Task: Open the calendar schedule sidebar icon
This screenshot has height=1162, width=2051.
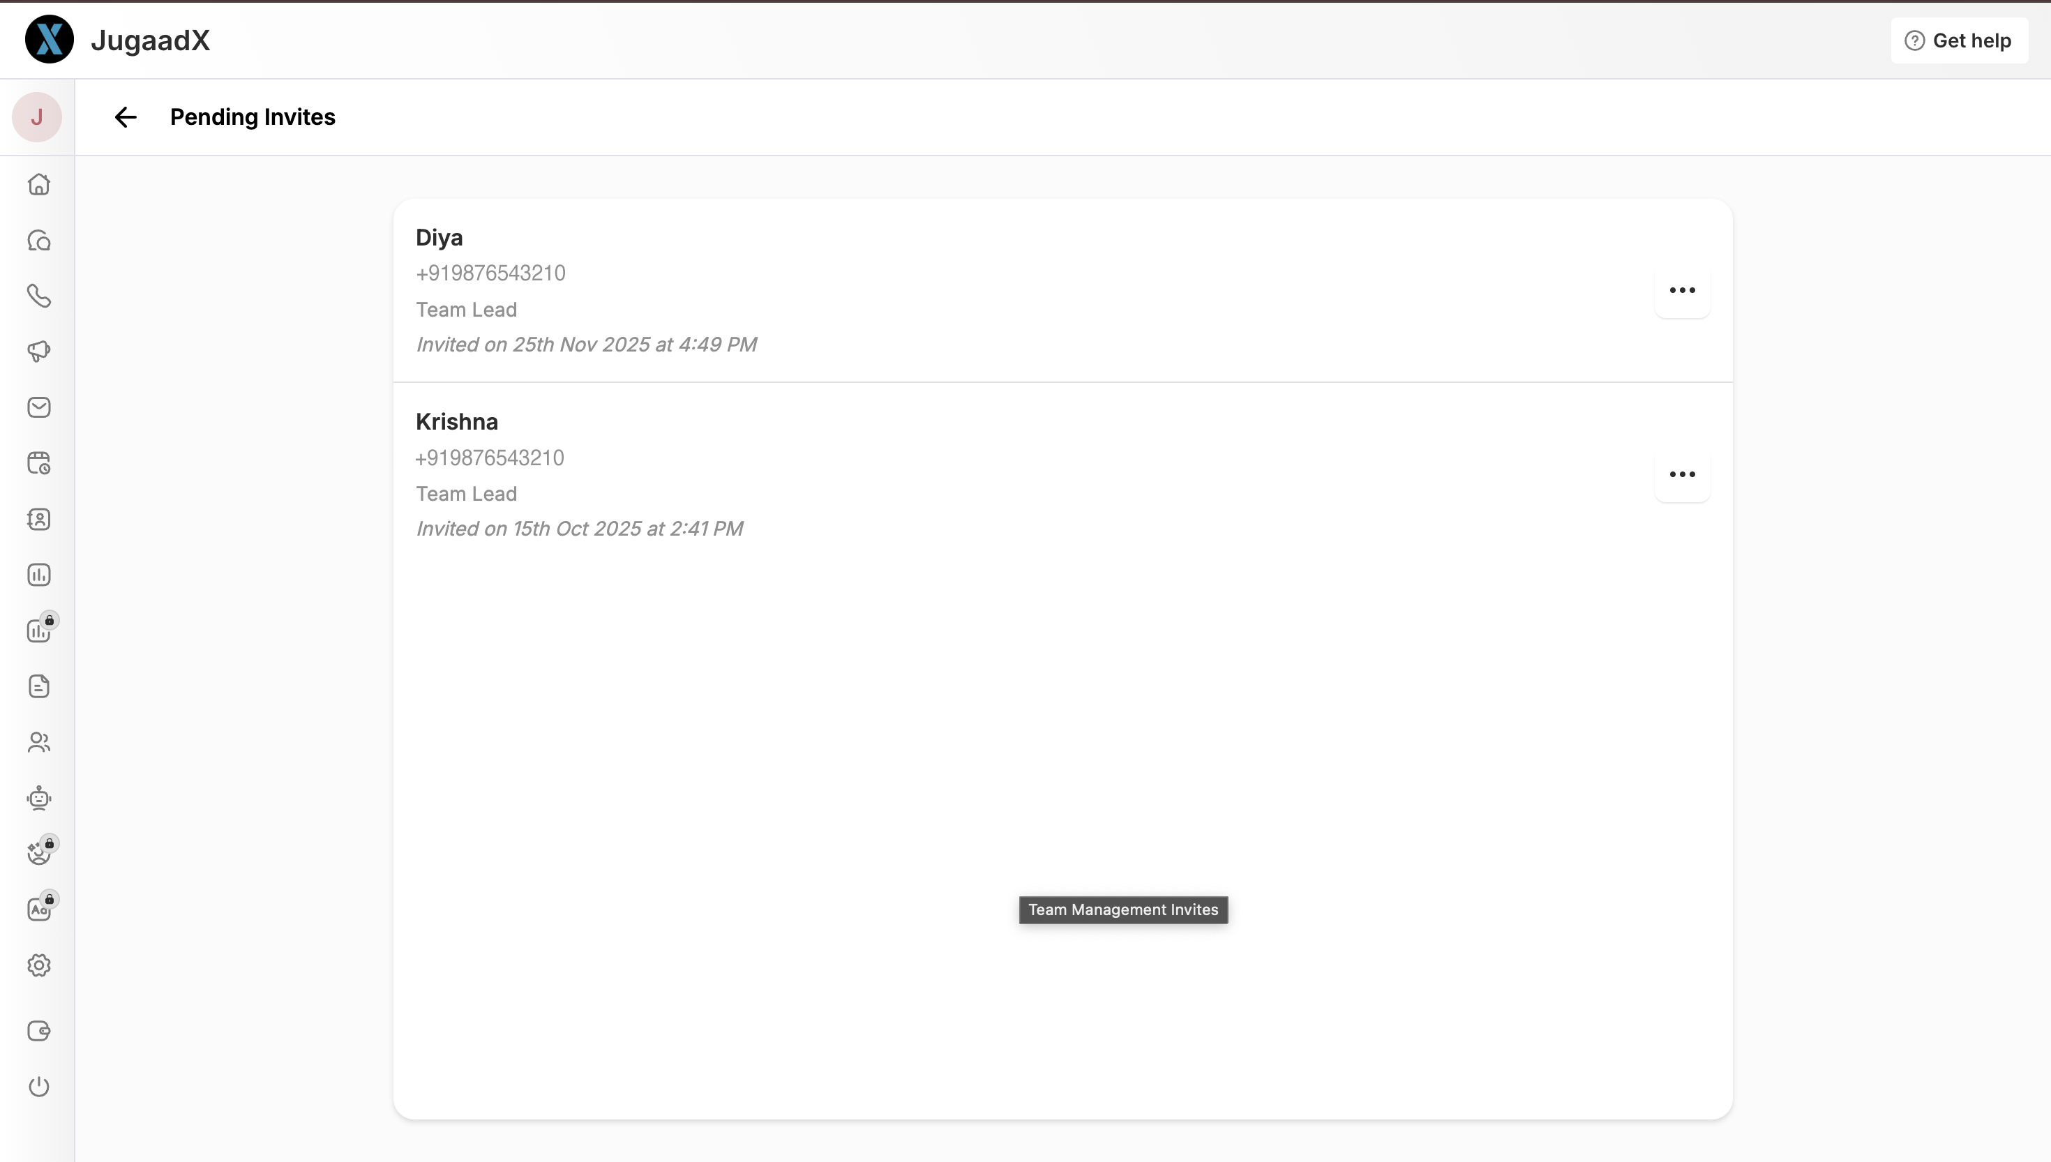Action: click(38, 463)
